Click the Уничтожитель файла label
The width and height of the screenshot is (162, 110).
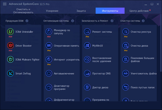[x=144, y=73]
